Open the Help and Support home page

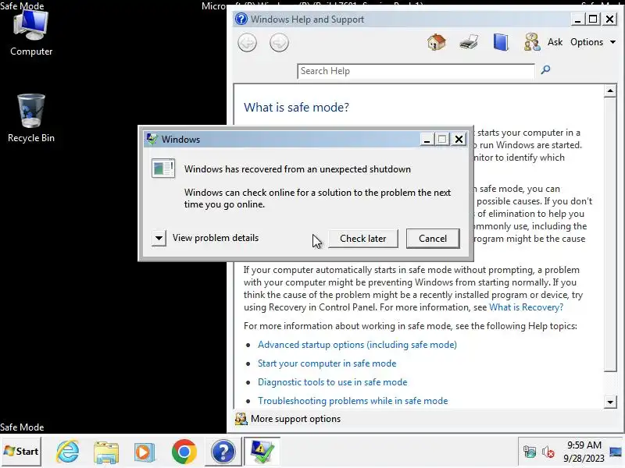tap(437, 42)
